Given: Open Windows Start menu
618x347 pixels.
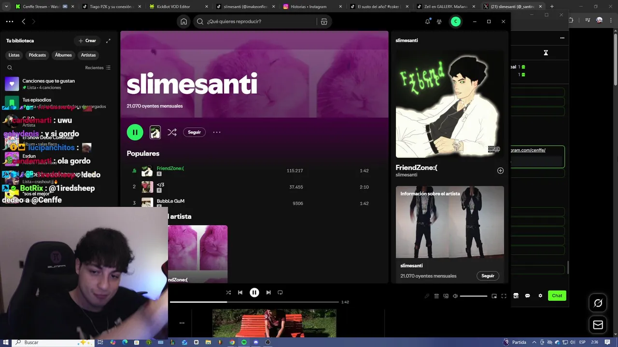Looking at the screenshot, I should (x=5, y=342).
